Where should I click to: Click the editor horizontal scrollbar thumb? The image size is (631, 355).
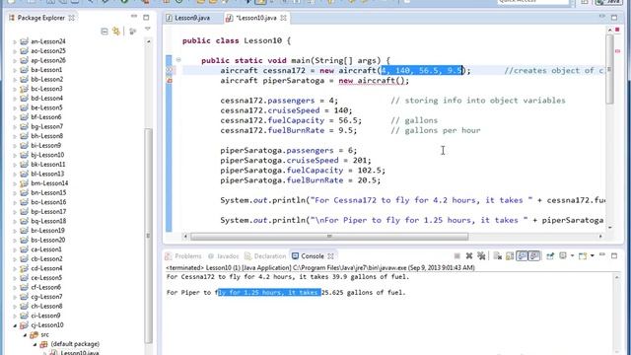[329, 237]
